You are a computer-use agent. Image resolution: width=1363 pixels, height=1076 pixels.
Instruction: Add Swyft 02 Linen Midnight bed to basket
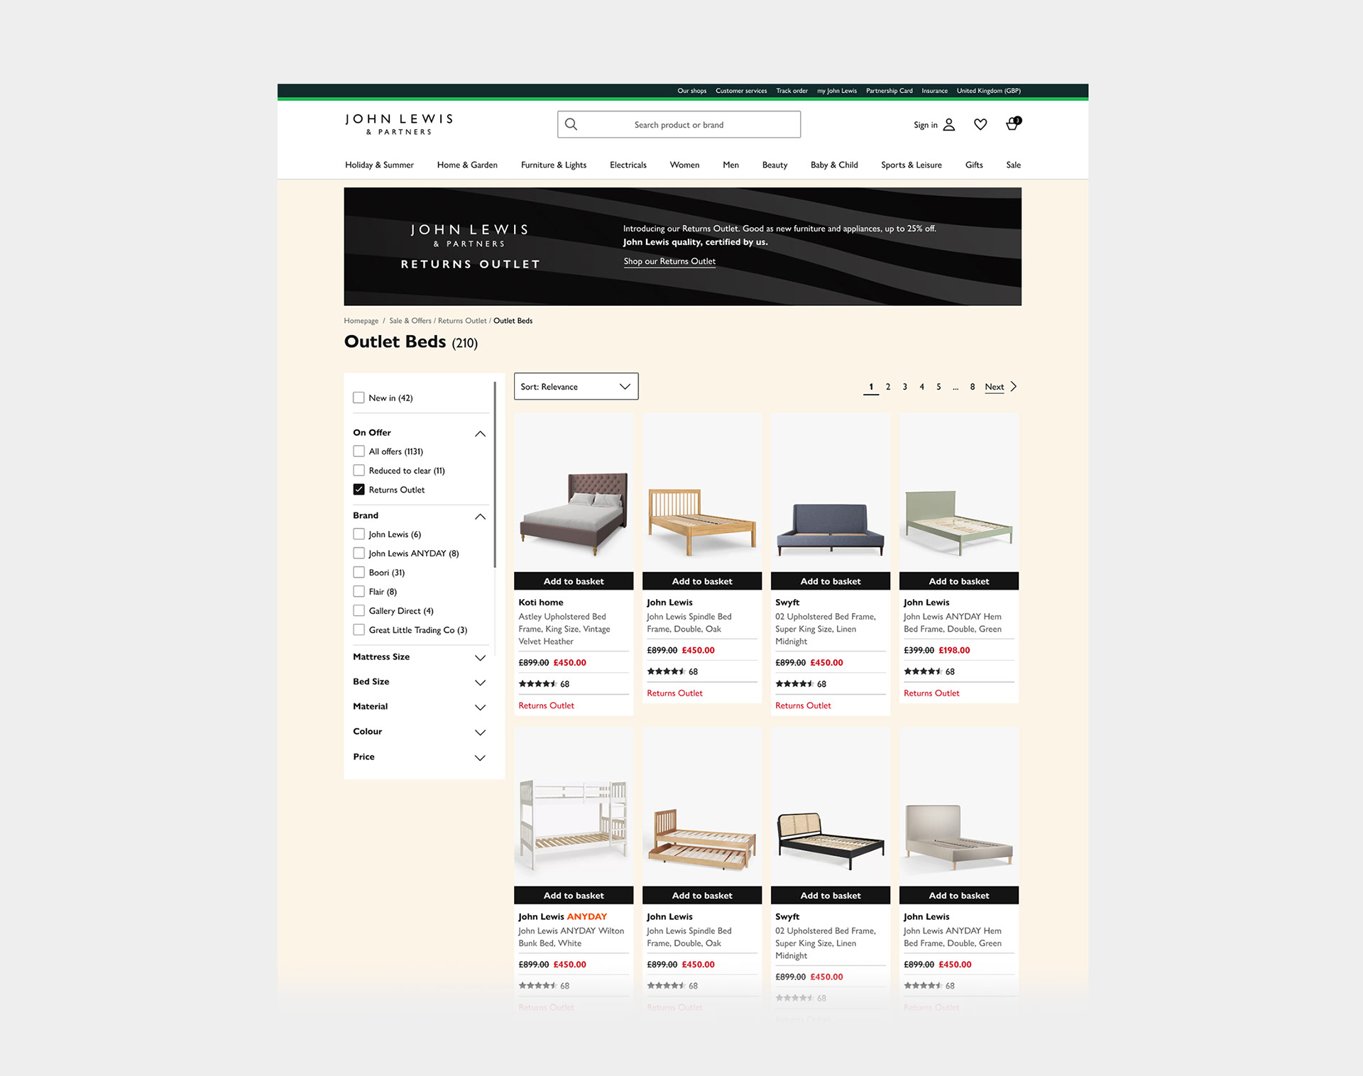(831, 581)
